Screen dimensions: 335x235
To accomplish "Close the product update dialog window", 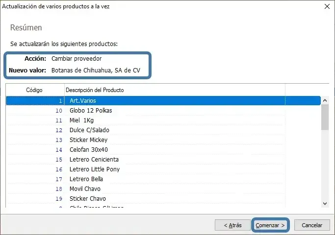I will tap(327, 6).
